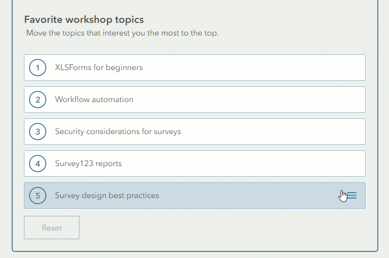Select the 'XLSForms for beginners' label
Image resolution: width=389 pixels, height=258 pixels.
coord(99,68)
